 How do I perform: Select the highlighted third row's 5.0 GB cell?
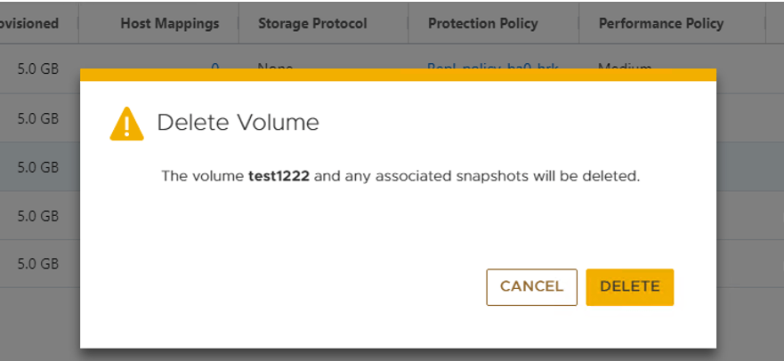(x=38, y=167)
